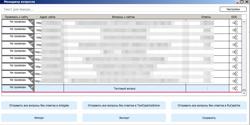Screen dimensions: 250x125
Task: Click the OCR column header
Action: pyautogui.click(x=234, y=17)
